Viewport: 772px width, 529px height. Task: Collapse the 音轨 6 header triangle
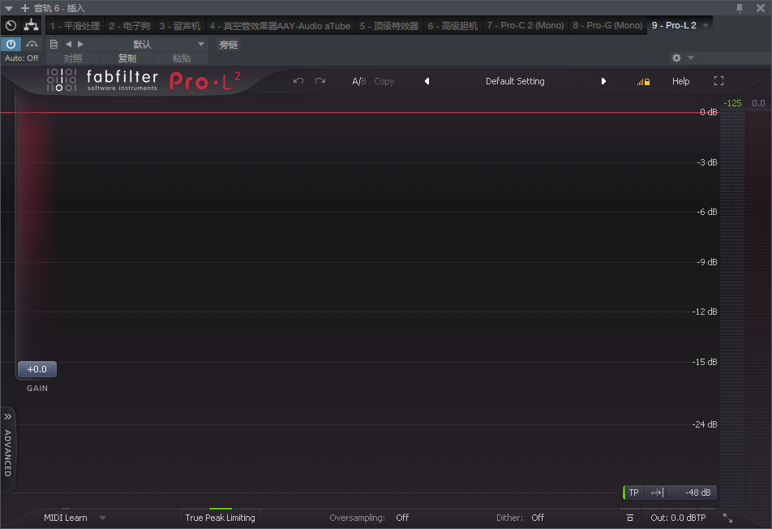[x=9, y=8]
